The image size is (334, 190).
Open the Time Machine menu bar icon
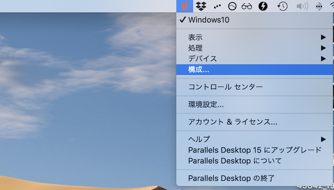click(283, 6)
